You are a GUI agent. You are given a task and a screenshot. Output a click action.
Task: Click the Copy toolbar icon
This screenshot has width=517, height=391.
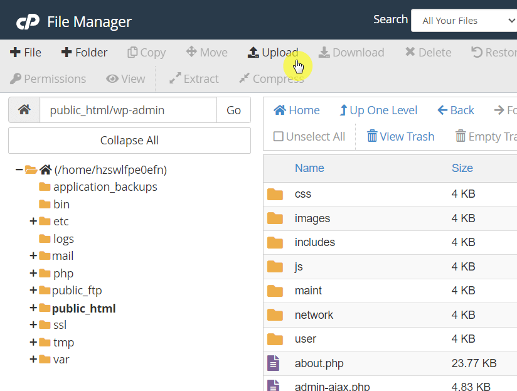pyautogui.click(x=132, y=53)
